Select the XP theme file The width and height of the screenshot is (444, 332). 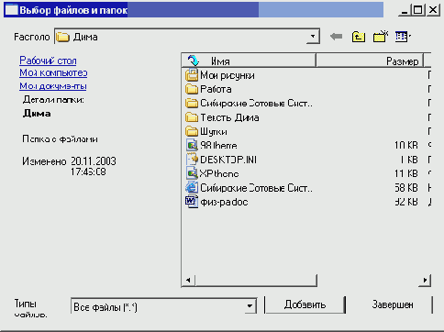click(213, 173)
